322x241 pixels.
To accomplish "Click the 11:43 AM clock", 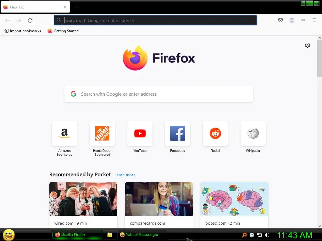I will click(295, 235).
